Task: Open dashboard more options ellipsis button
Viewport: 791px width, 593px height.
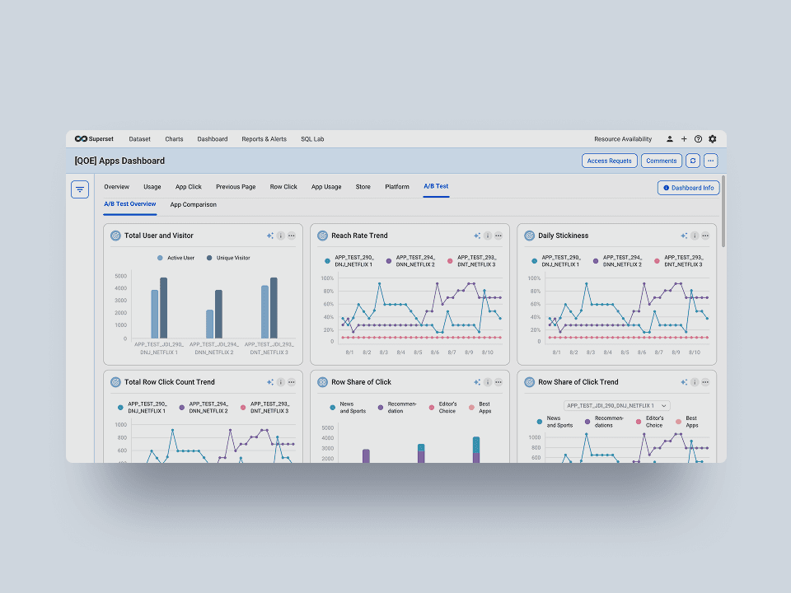Action: (x=711, y=161)
